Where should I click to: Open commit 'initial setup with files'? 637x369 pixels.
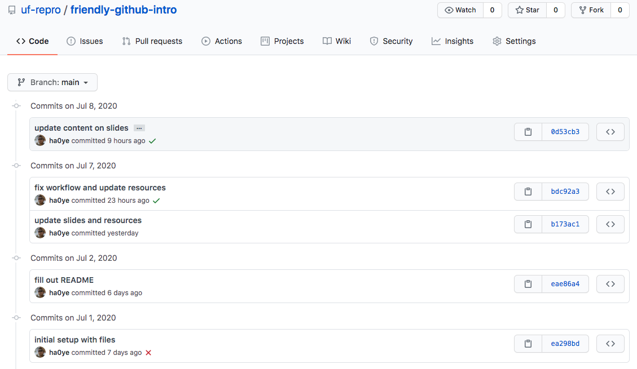[x=74, y=340]
